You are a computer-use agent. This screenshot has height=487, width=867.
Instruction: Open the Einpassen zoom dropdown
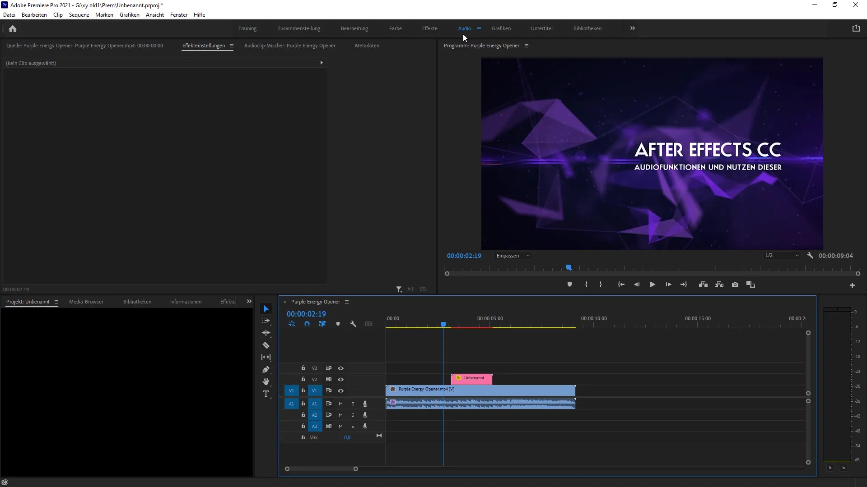(513, 256)
